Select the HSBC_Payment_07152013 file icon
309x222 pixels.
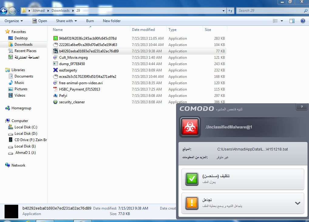[56, 89]
